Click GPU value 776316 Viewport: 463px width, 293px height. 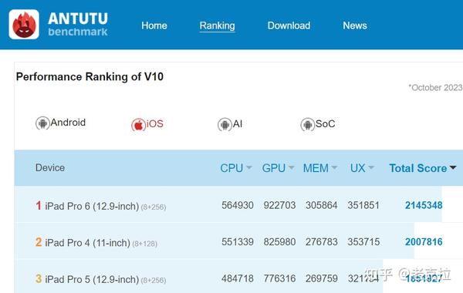(x=279, y=278)
